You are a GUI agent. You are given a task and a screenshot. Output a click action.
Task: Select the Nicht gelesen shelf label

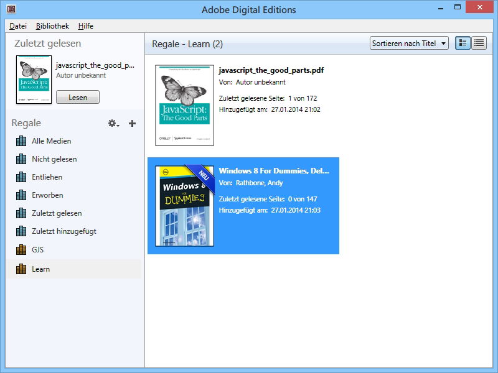[x=54, y=159]
